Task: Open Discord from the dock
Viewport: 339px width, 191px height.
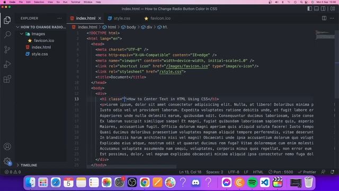Action: [195, 183]
